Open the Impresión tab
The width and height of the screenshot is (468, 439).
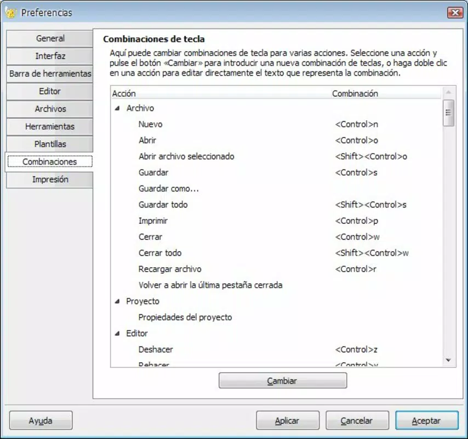pyautogui.click(x=50, y=179)
